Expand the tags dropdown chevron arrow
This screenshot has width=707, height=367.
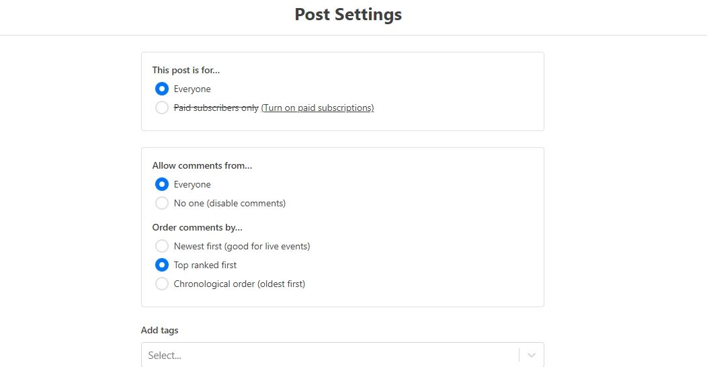point(532,355)
